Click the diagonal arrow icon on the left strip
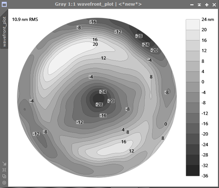 4,163
